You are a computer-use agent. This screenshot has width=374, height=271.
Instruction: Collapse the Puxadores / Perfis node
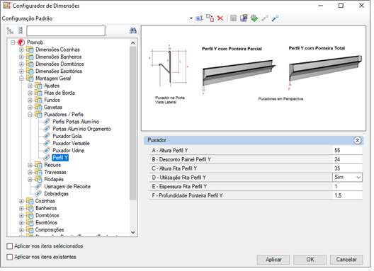point(30,115)
